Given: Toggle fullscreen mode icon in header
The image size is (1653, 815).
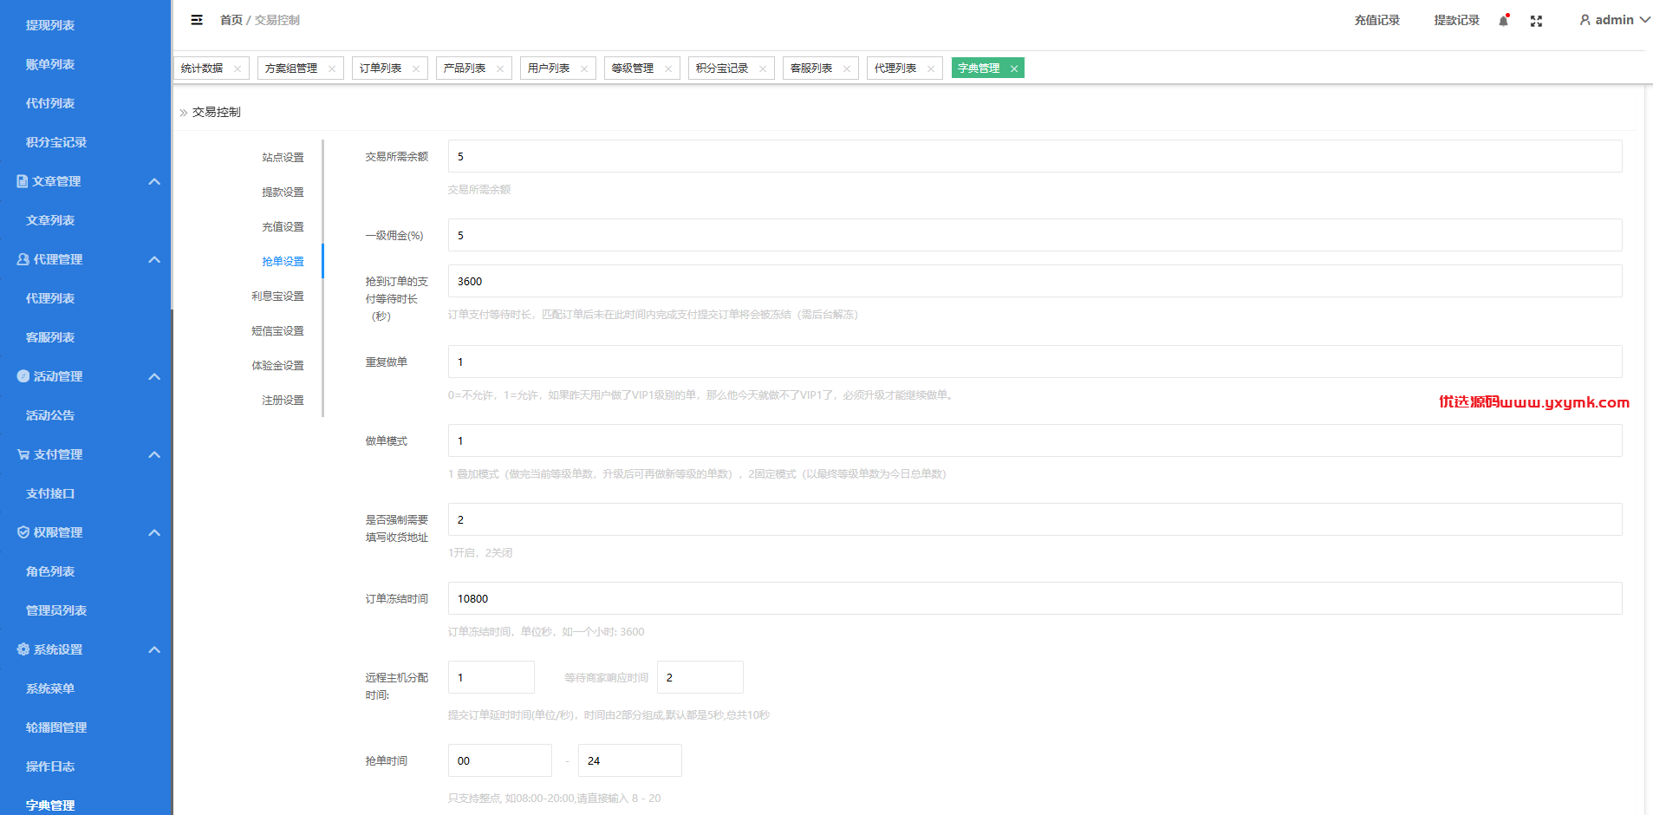Looking at the screenshot, I should [x=1536, y=21].
